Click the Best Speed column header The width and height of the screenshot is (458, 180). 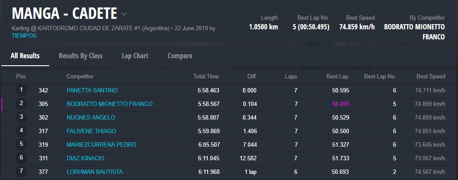(x=430, y=76)
